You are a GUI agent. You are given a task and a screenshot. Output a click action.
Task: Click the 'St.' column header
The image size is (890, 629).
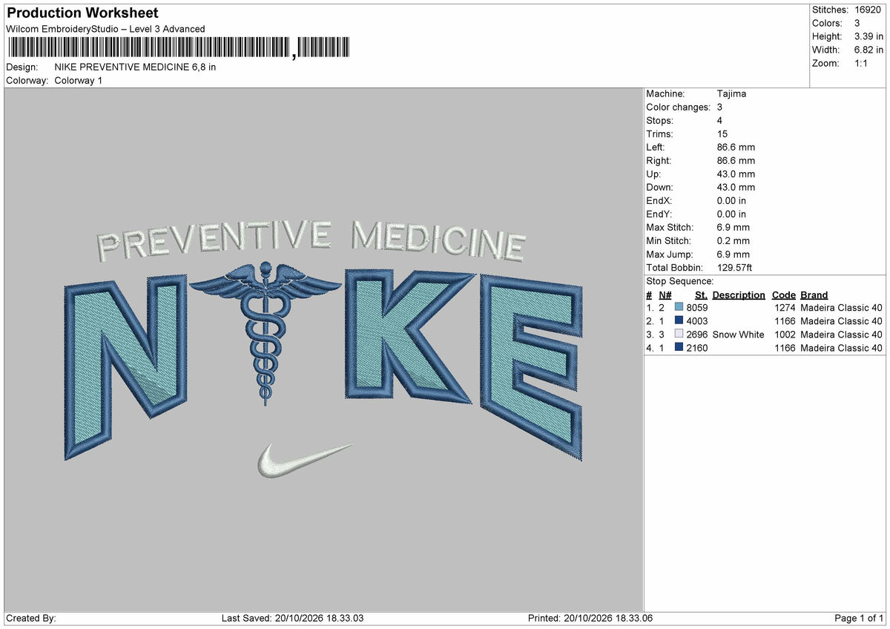[x=701, y=295]
